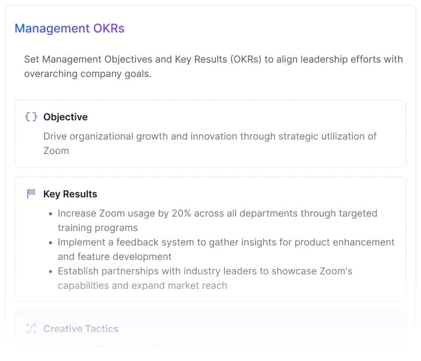Click the checkered flag icon beside Key Results
The image size is (421, 361).
coord(31,194)
